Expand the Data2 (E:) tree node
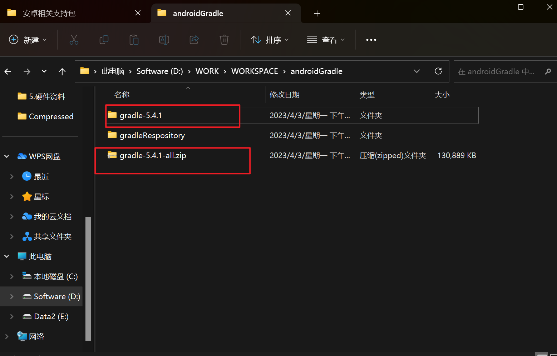Image resolution: width=557 pixels, height=356 pixels. point(12,316)
